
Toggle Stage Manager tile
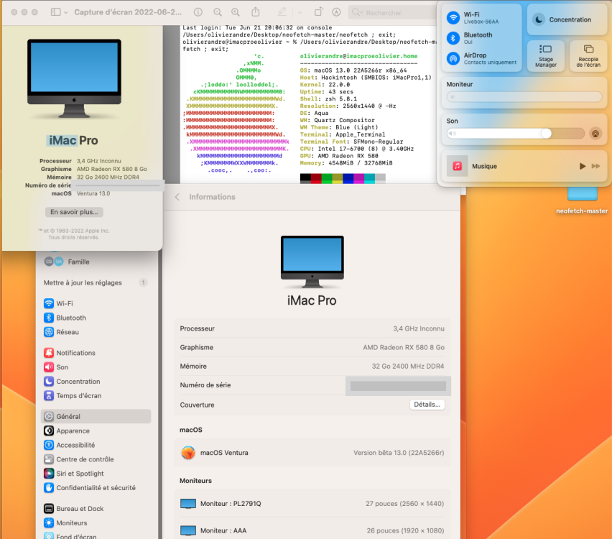(546, 56)
